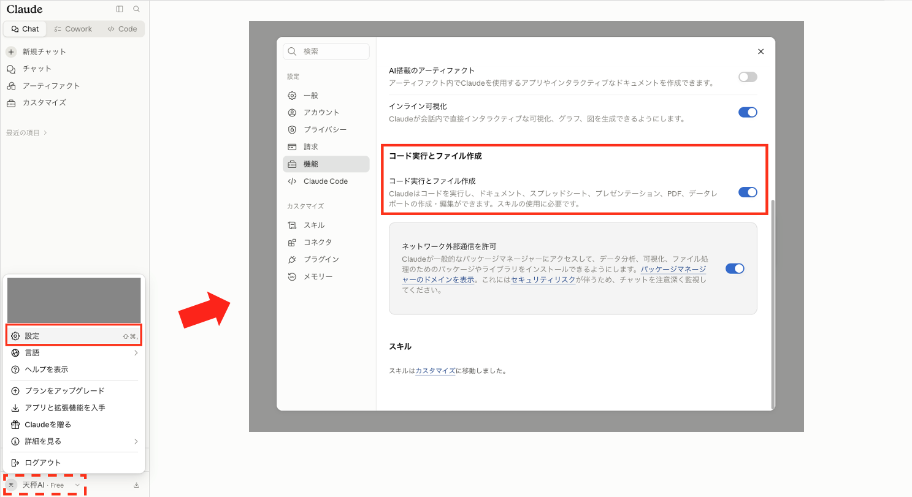
Task: Open the アカウント settings page
Action: tap(326, 113)
